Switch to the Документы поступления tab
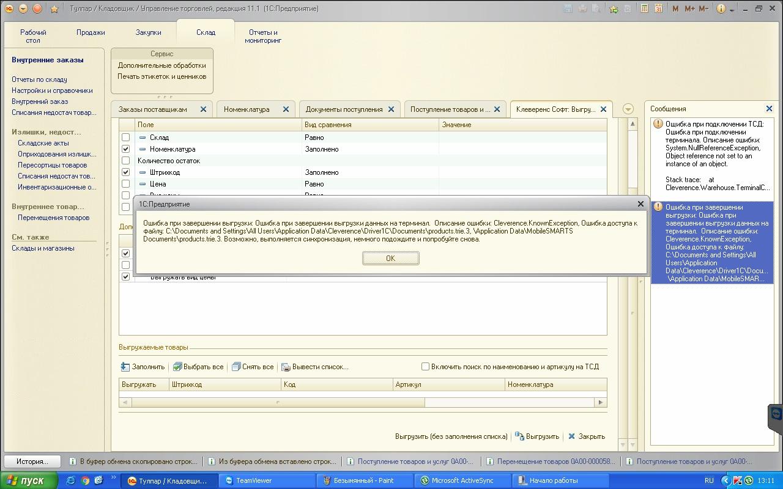This screenshot has height=489, width=783. pos(344,109)
